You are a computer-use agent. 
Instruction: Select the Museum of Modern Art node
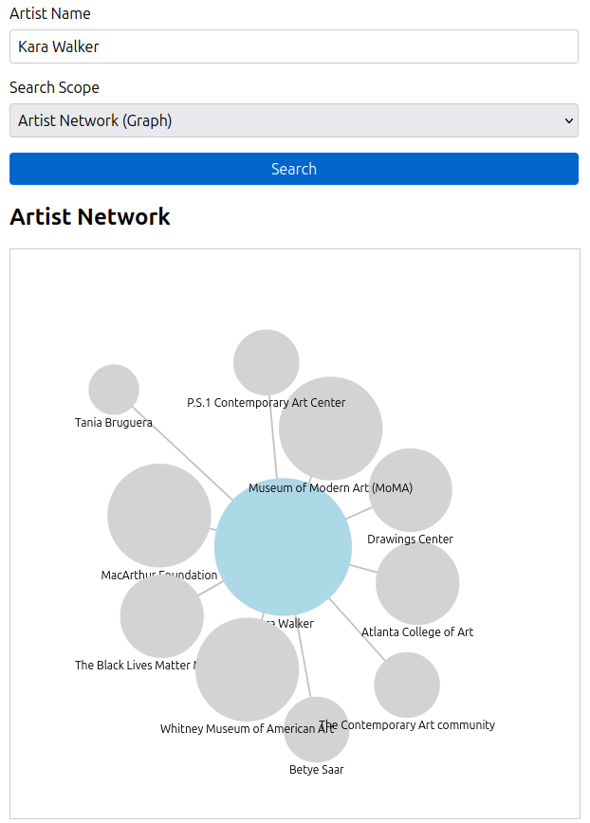point(331,429)
